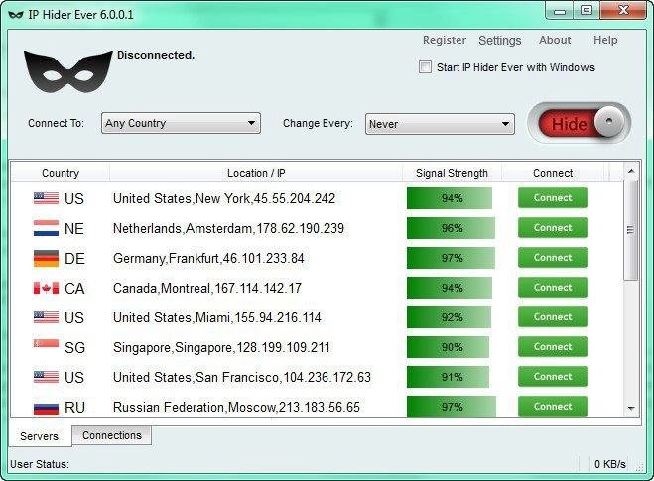Click the Disconnected status text
Image resolution: width=654 pixels, height=481 pixels.
pos(156,55)
